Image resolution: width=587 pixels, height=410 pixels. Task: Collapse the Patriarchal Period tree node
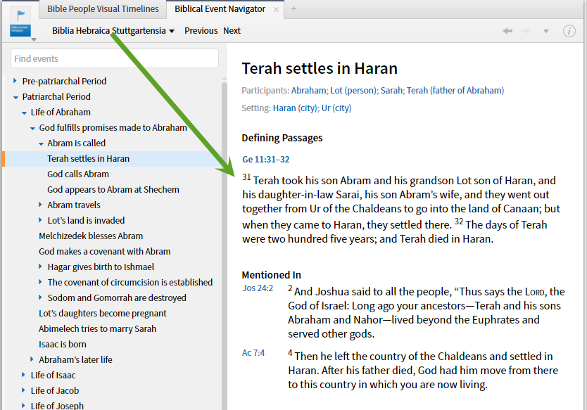[15, 97]
